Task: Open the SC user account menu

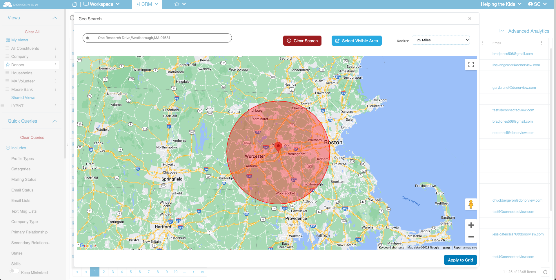Action: tap(537, 4)
